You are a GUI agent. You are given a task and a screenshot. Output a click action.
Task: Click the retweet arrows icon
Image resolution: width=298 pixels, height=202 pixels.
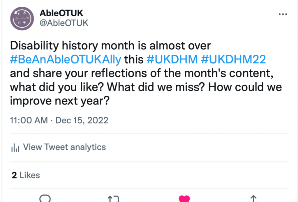click(x=114, y=199)
